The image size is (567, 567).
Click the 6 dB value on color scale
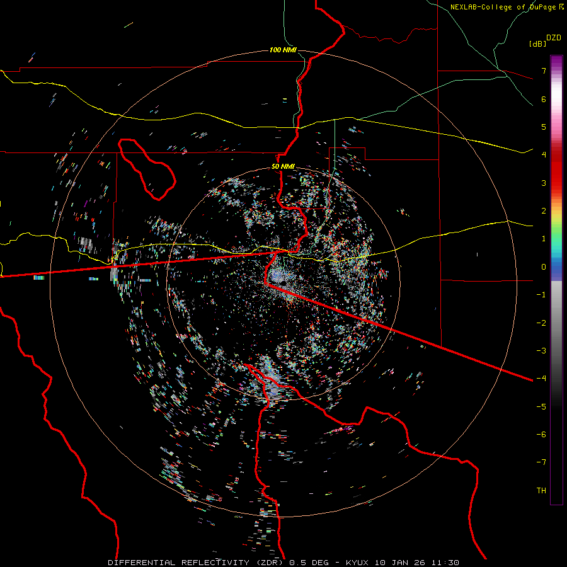544,99
